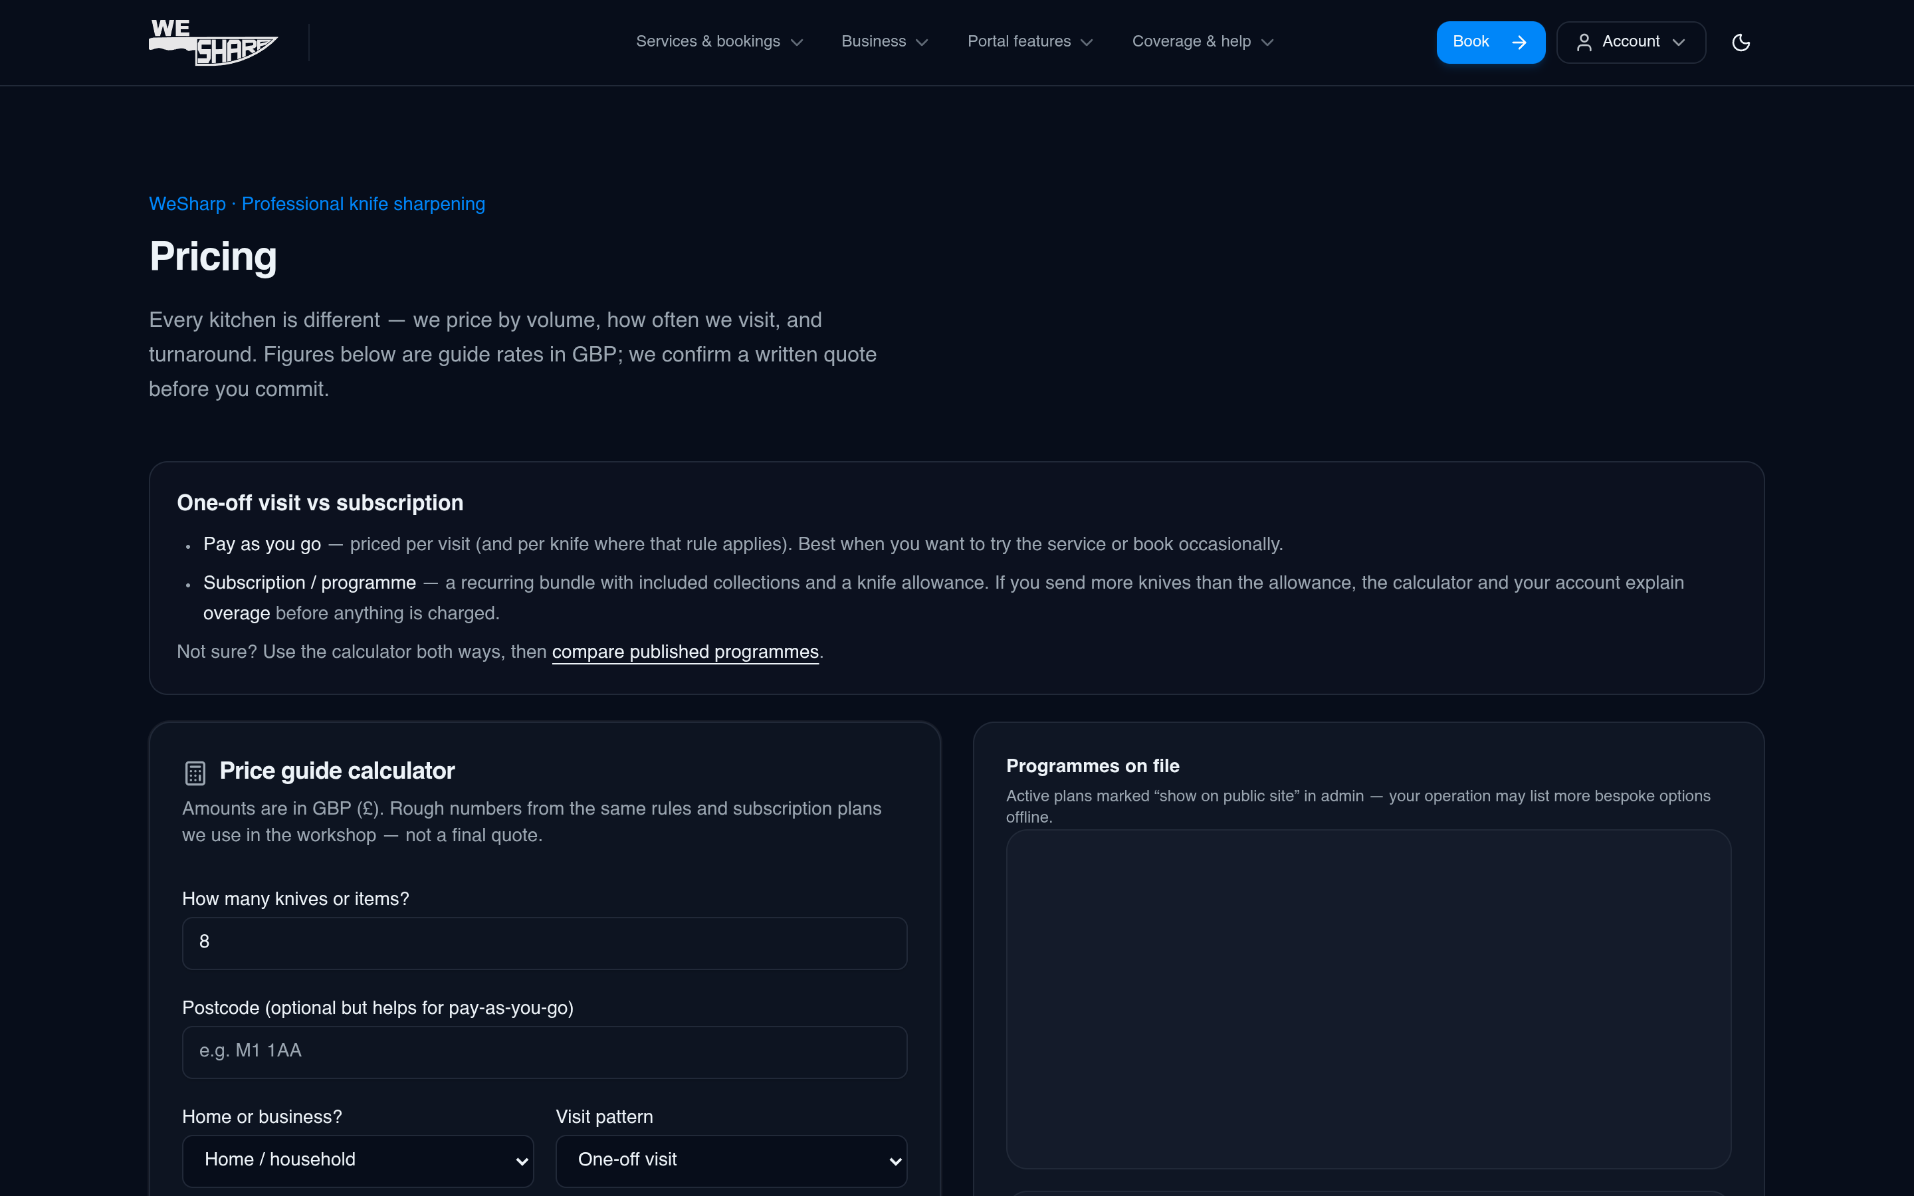The image size is (1914, 1196).
Task: Open the Account dropdown
Action: (1631, 42)
